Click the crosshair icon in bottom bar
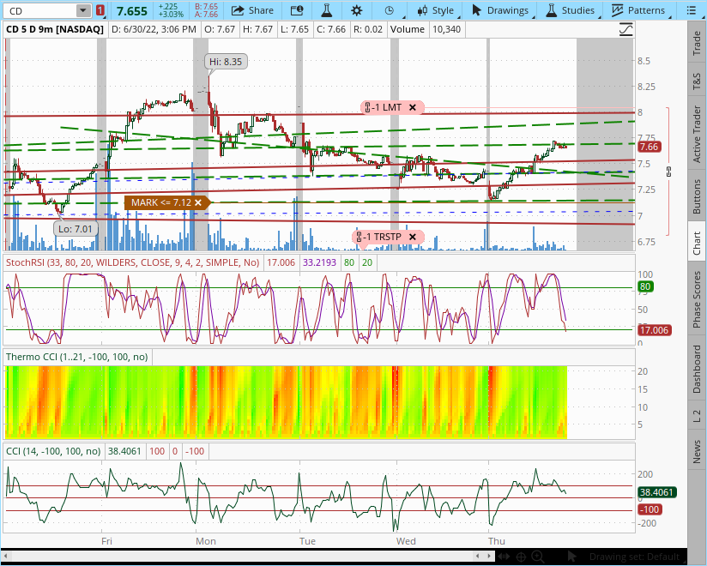Image resolution: width=707 pixels, height=566 pixels. (520, 557)
